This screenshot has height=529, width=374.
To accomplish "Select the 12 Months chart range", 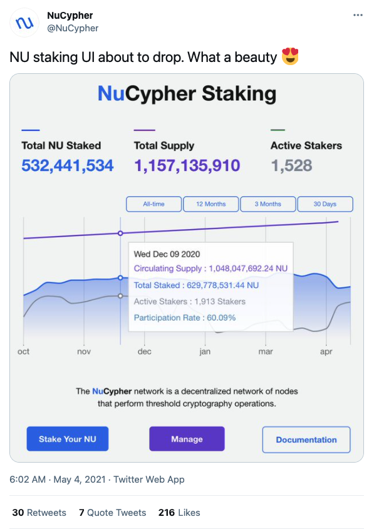I will pyautogui.click(x=211, y=204).
